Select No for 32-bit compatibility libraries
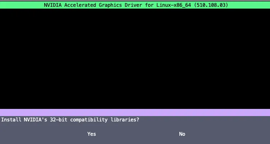This screenshot has height=144, width=270. (x=182, y=134)
